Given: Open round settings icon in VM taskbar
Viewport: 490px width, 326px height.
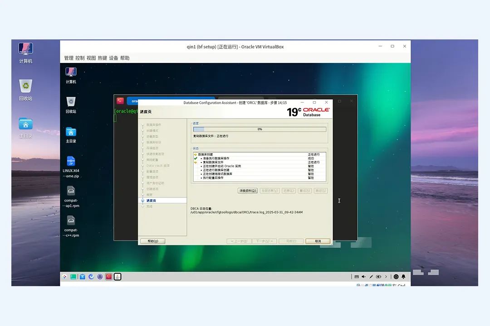Looking at the screenshot, I should [100, 277].
